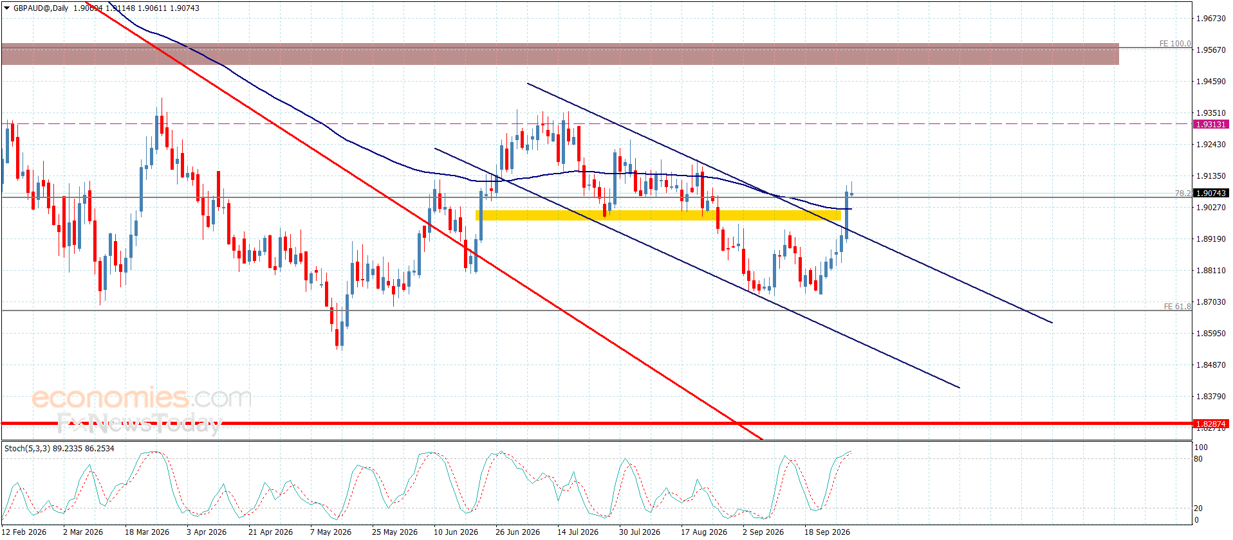This screenshot has height=540, width=1233.
Task: Click the current price tag 1.90743
Action: click(1210, 193)
